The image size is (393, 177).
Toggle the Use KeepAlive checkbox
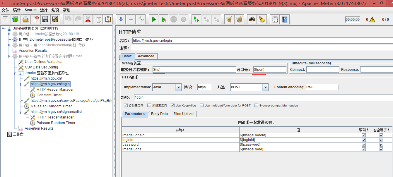[172, 105]
